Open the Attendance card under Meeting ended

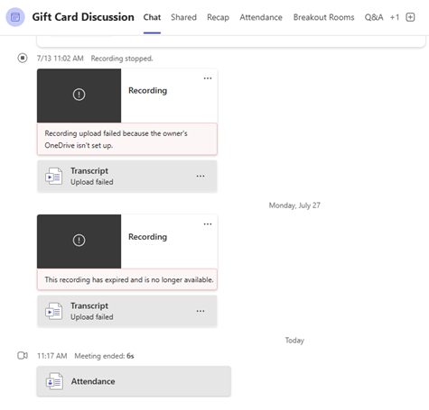134,381
